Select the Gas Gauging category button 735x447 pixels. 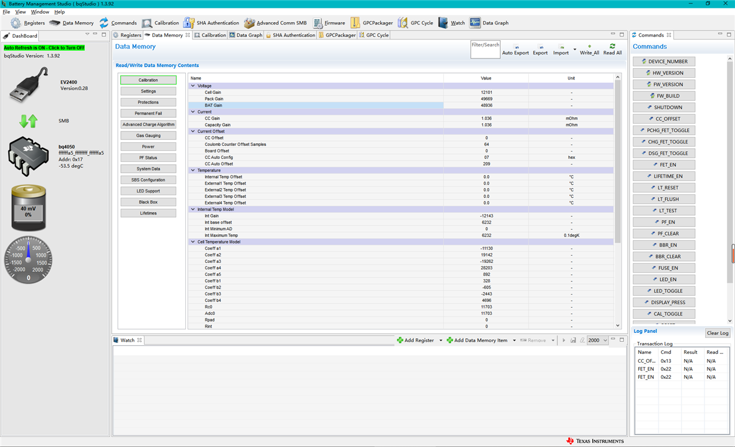pos(148,136)
